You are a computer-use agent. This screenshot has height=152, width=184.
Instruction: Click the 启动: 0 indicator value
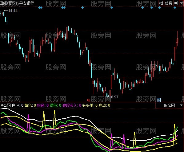point(104,105)
